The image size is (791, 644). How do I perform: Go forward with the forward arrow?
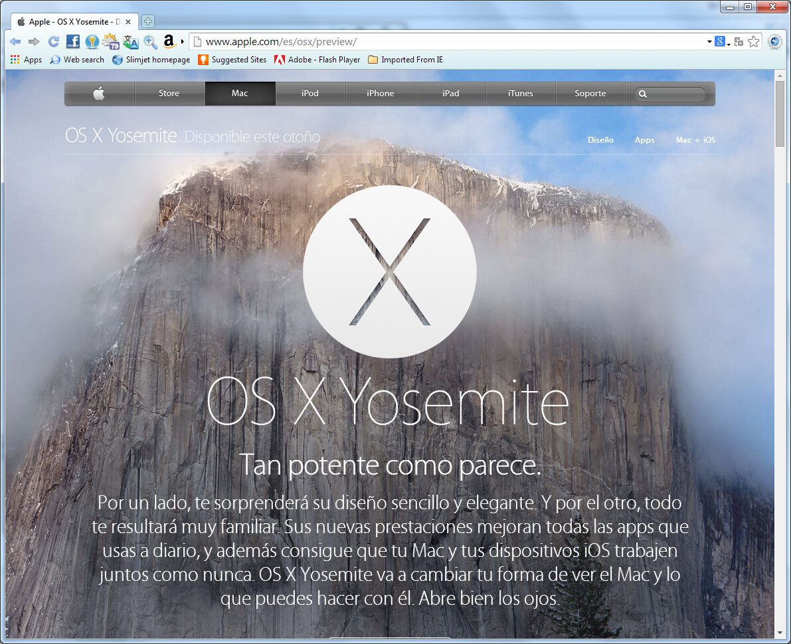click(x=34, y=42)
